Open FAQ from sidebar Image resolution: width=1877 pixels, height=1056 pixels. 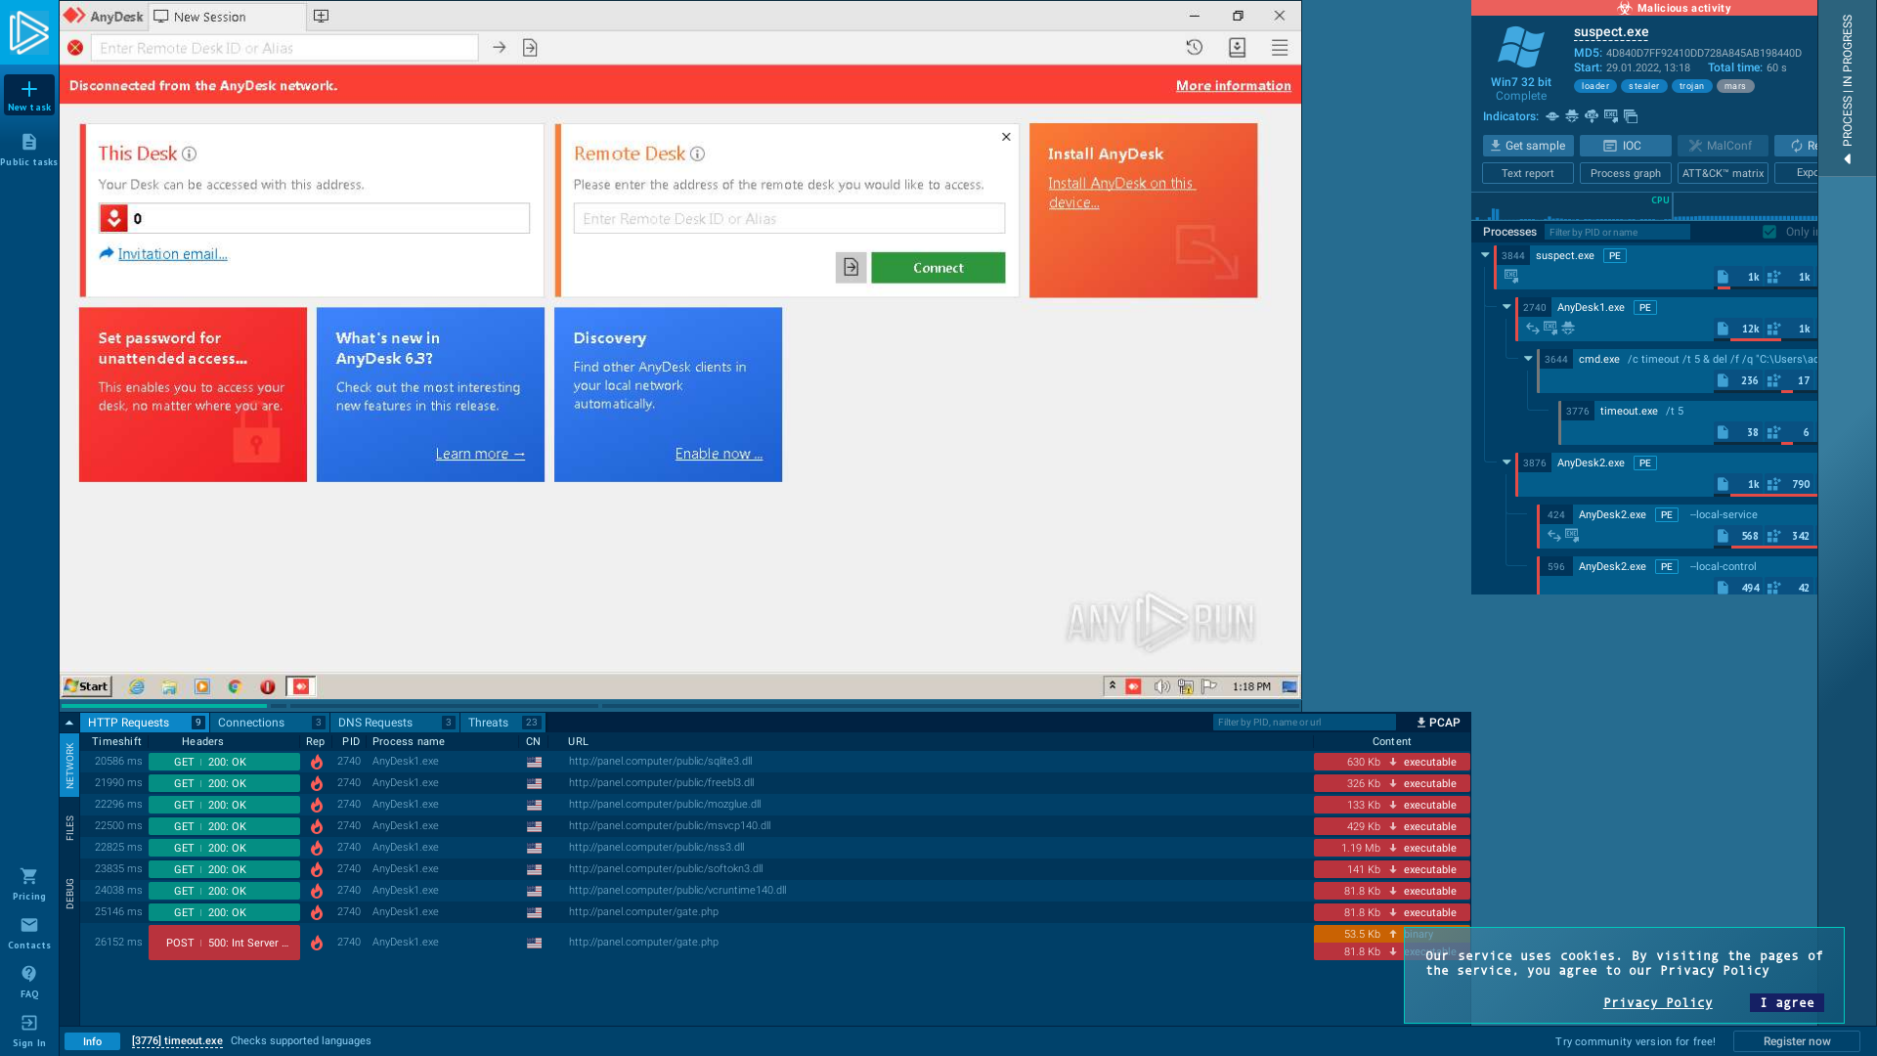point(29,982)
